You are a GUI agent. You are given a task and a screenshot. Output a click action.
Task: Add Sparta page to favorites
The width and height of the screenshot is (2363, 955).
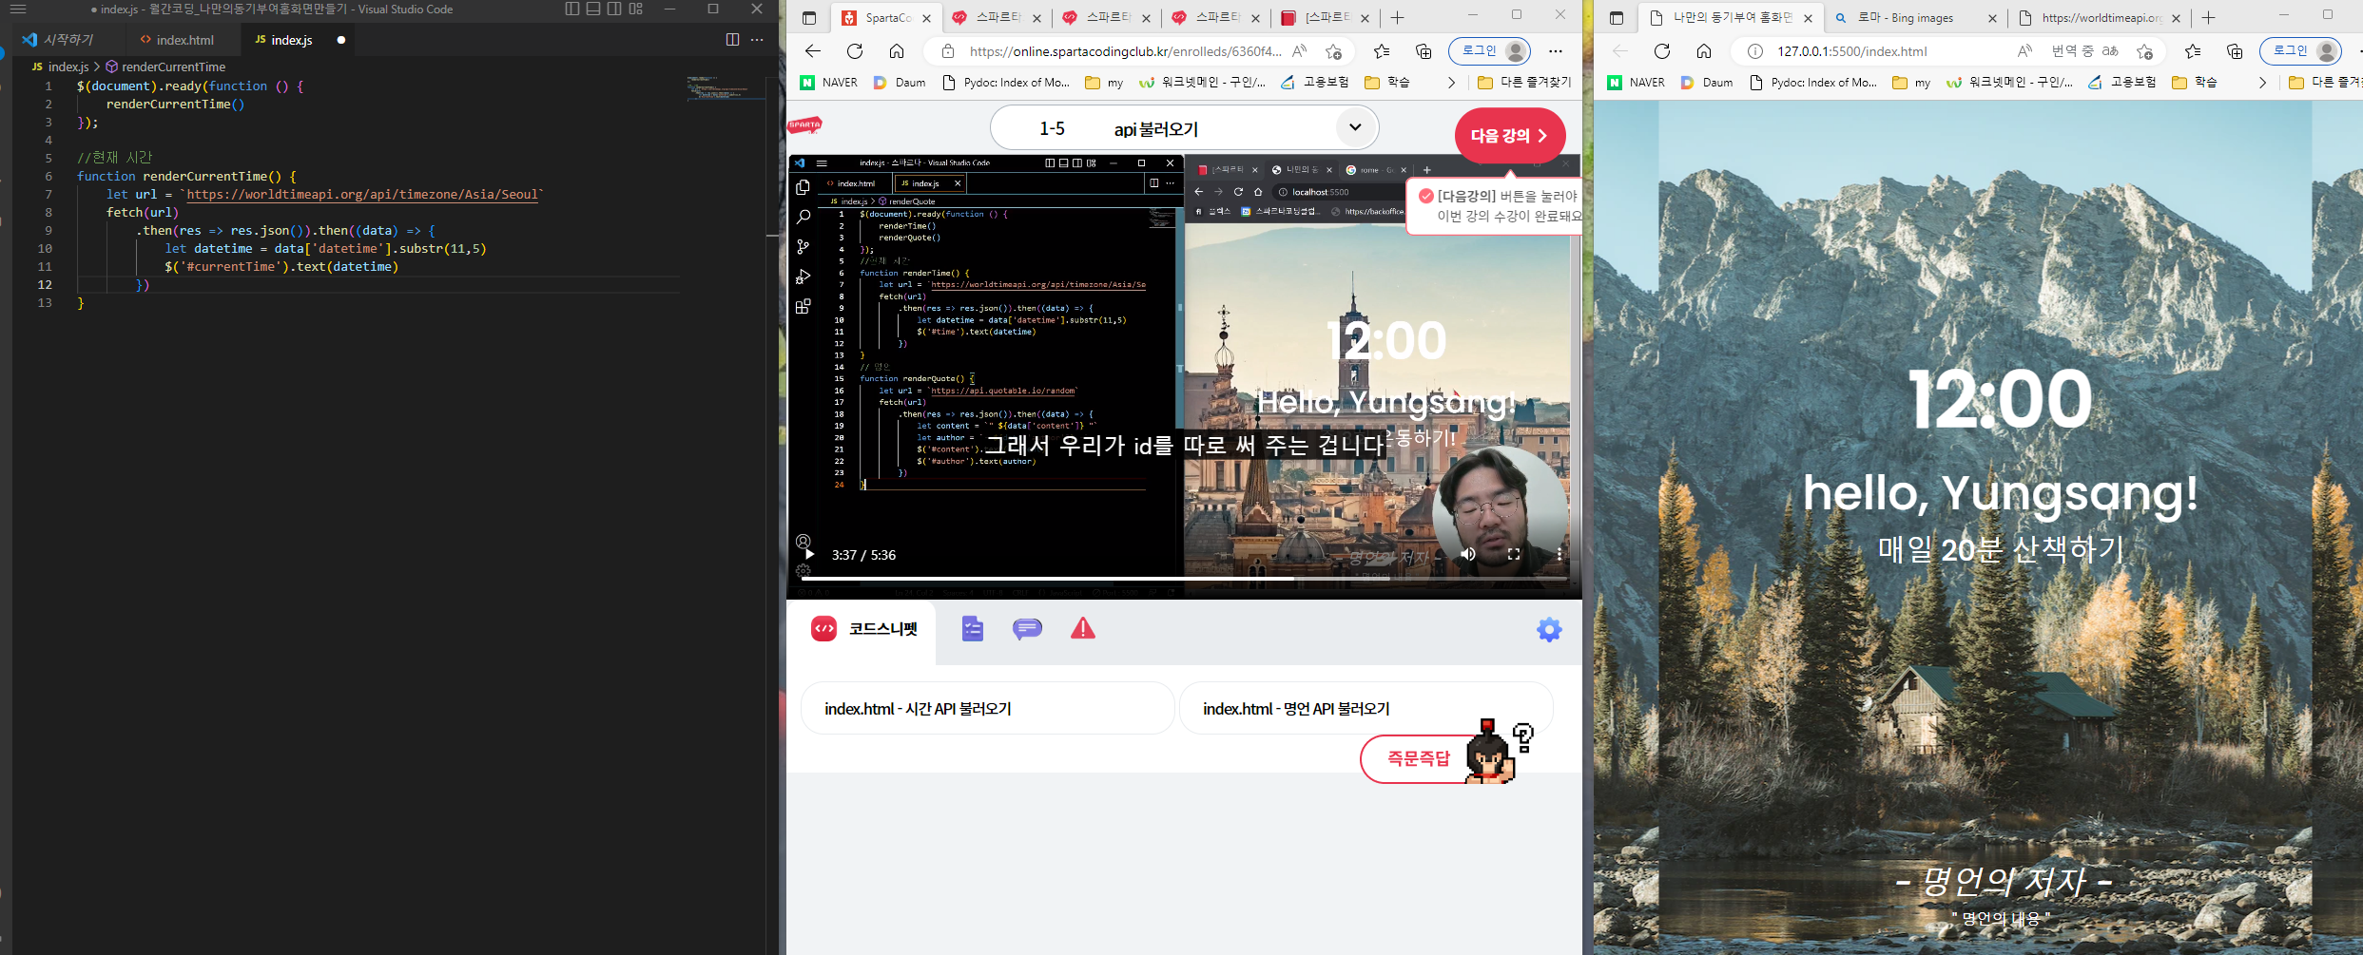pos(1334,51)
